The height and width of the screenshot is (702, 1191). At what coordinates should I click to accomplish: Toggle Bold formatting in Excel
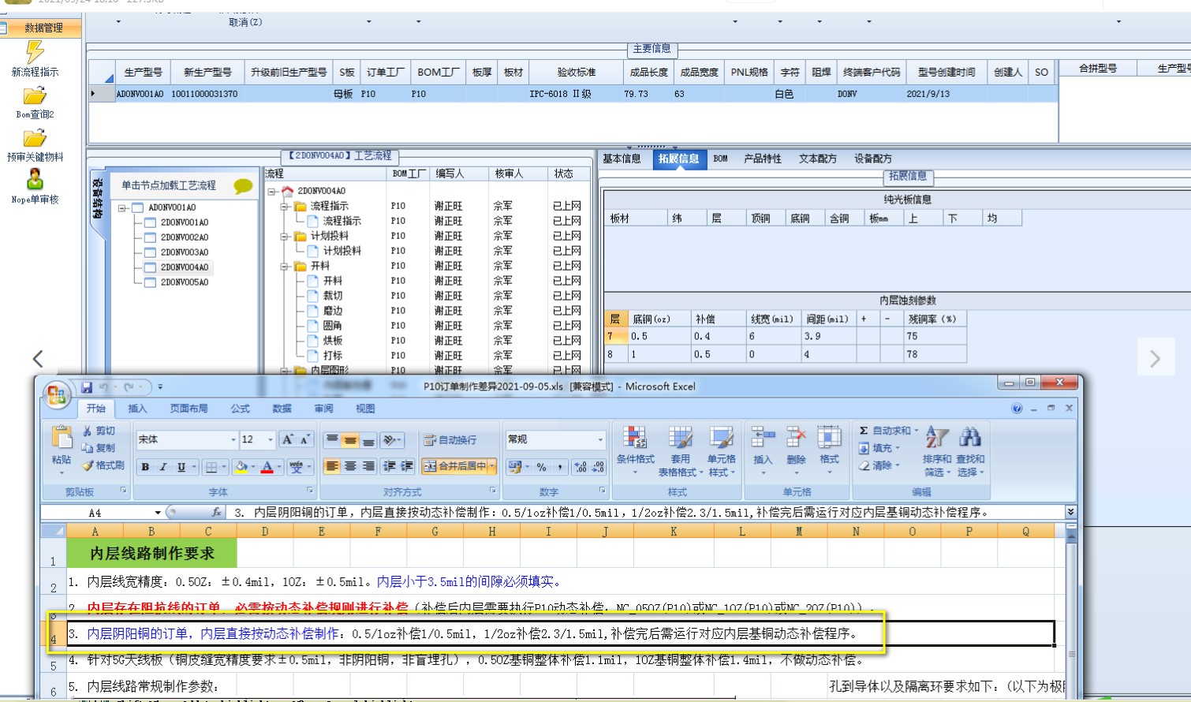pyautogui.click(x=145, y=467)
